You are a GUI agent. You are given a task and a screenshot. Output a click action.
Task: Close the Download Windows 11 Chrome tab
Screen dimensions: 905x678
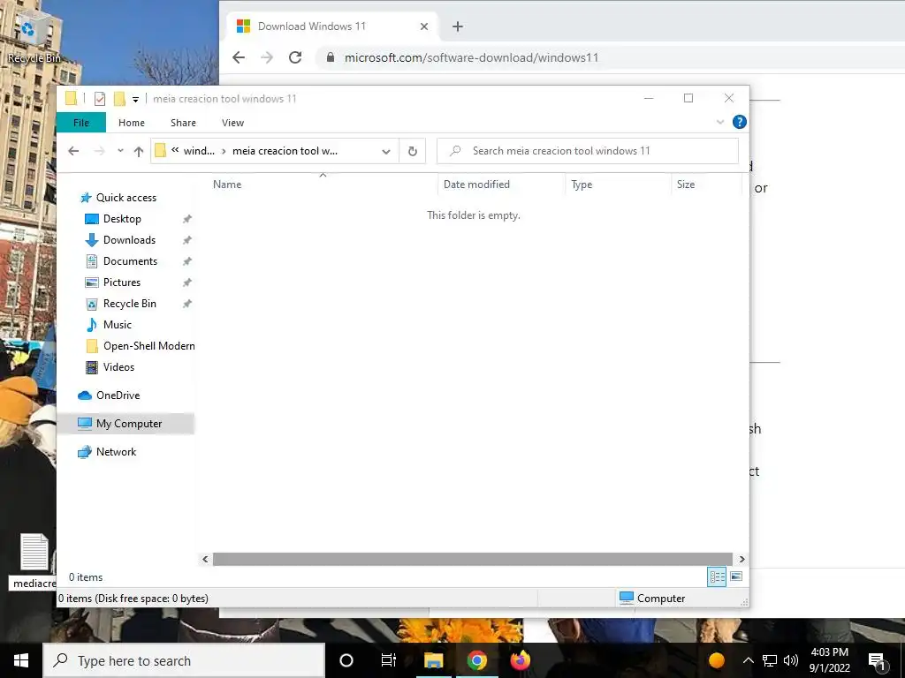pyautogui.click(x=424, y=26)
